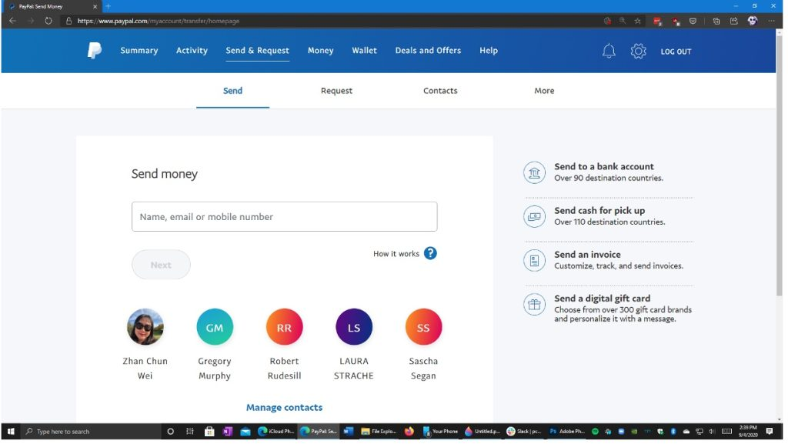Open the browser profile avatar
The height and width of the screenshot is (444, 788).
753,21
